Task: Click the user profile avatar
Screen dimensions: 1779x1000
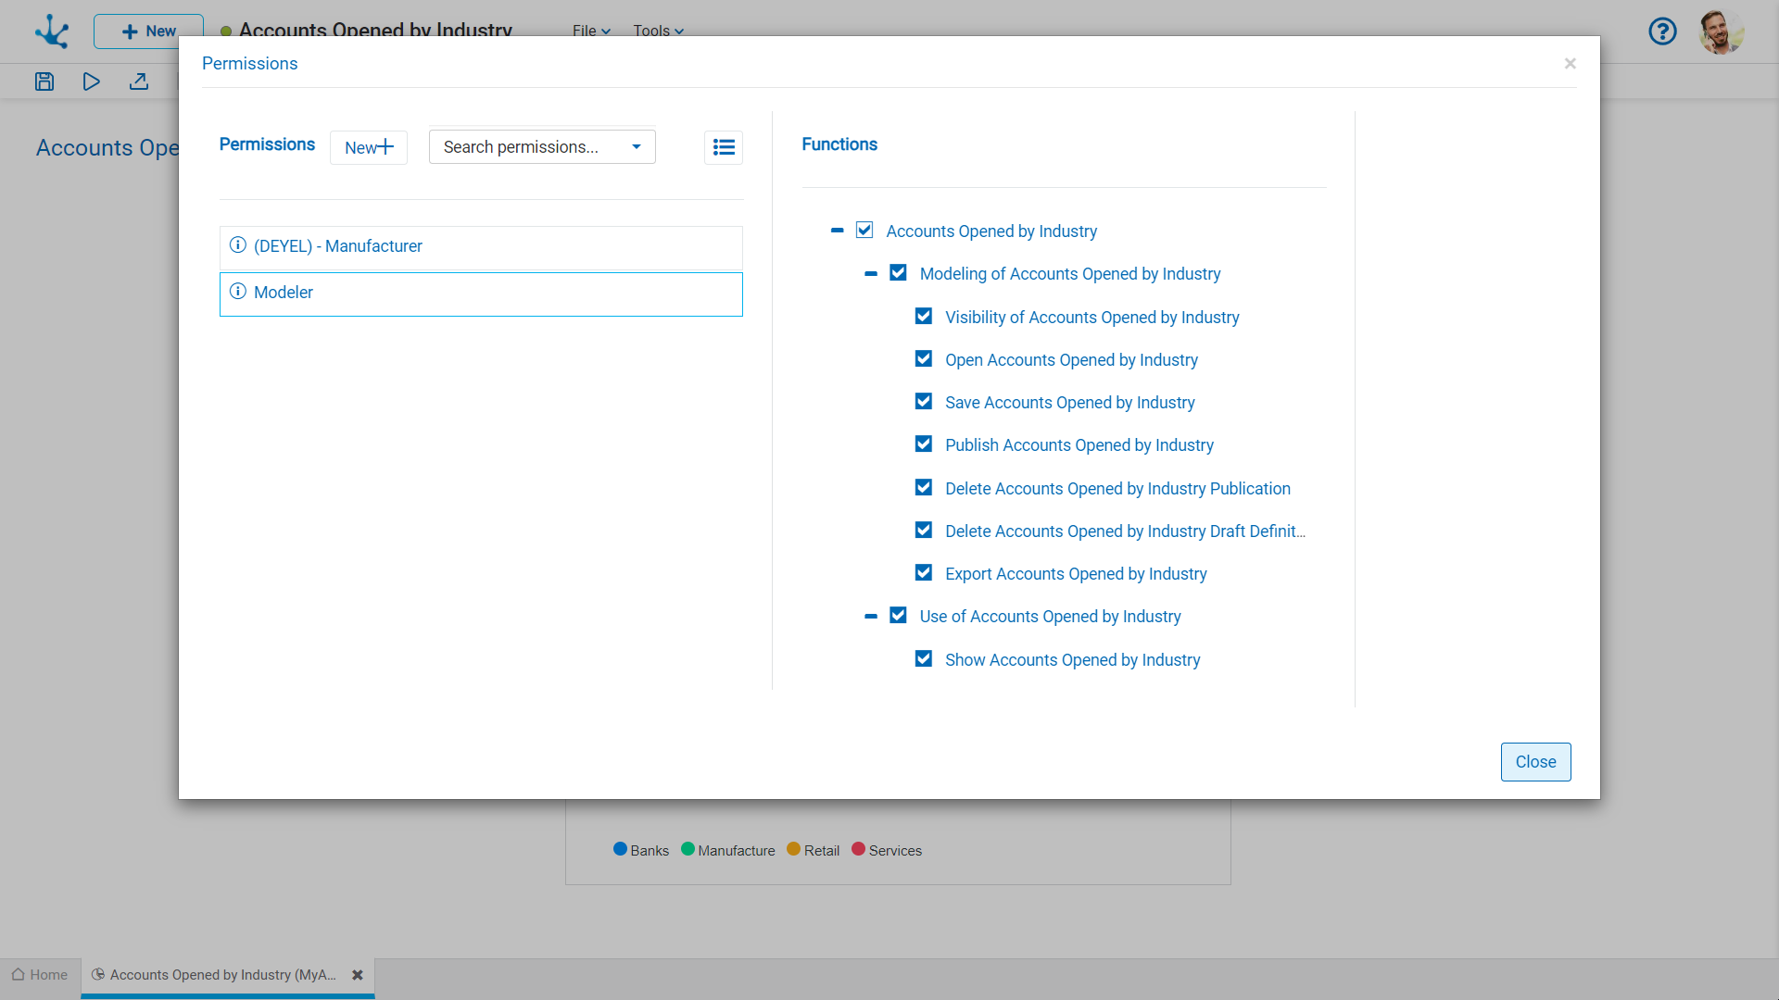Action: coord(1721,31)
